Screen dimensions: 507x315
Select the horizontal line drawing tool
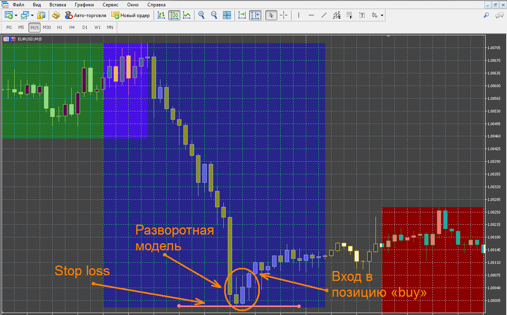(x=311, y=15)
